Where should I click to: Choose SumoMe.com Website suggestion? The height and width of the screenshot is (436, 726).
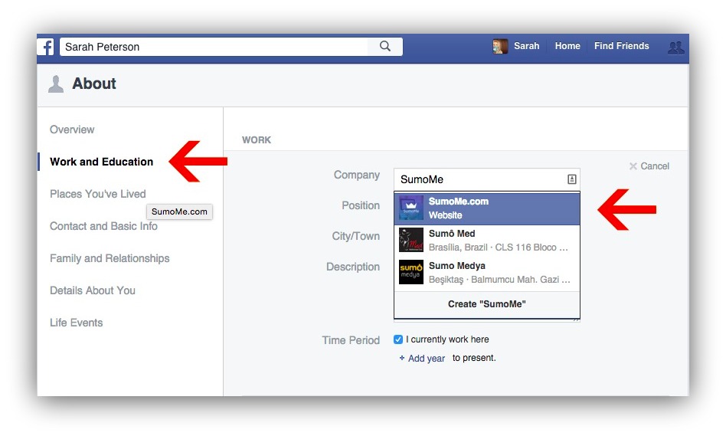coord(487,208)
